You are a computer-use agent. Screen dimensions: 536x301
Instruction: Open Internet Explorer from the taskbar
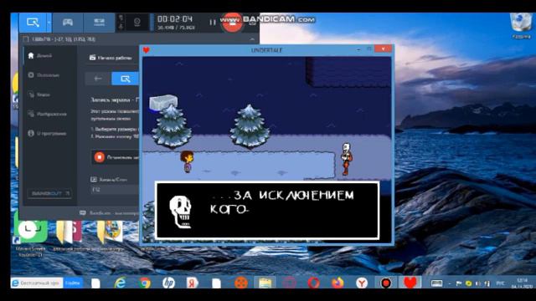(x=120, y=283)
